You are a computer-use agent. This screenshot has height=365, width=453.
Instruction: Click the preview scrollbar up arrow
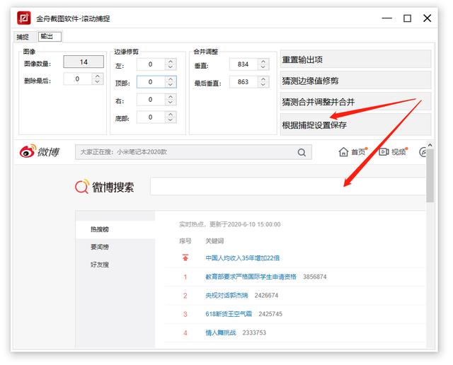click(430, 145)
